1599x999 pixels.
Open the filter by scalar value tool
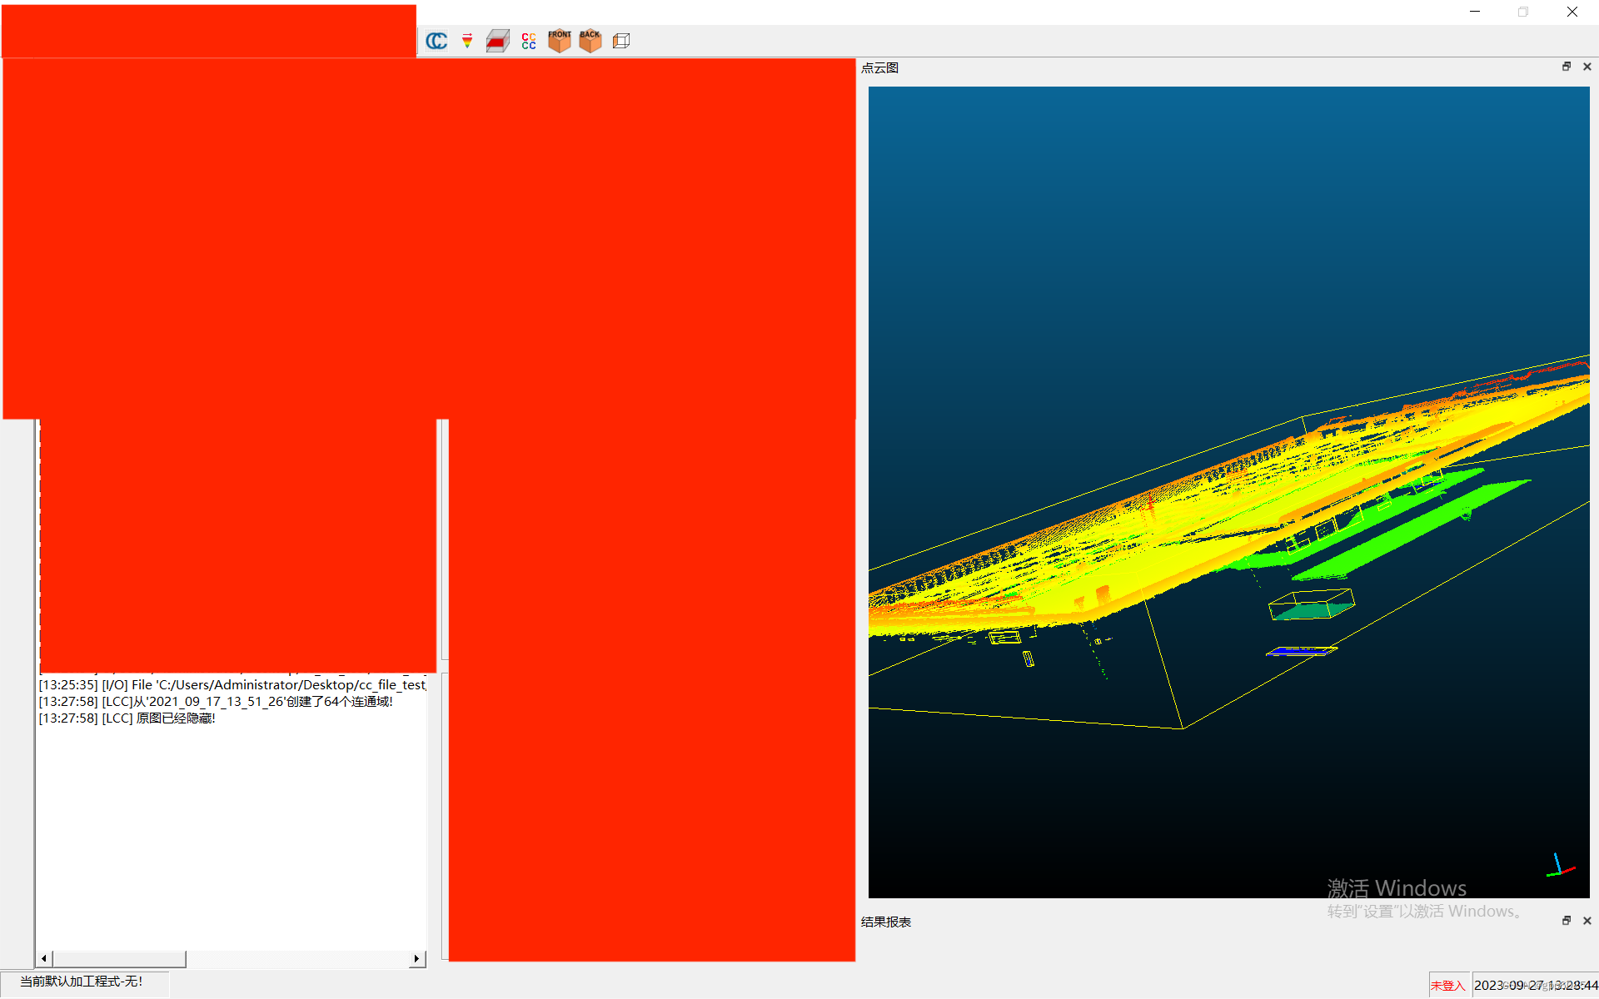tap(467, 41)
